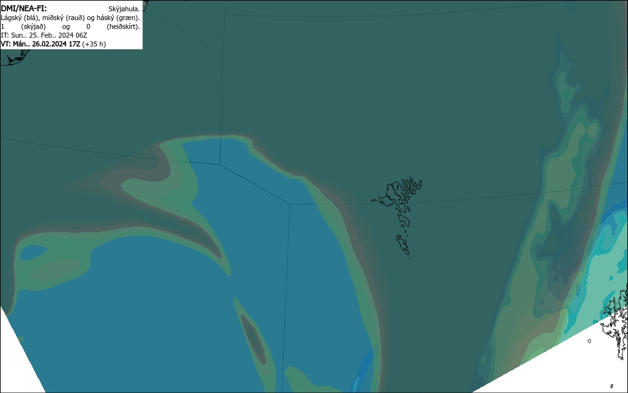The image size is (628, 393).
Task: Click the "IT: Sun.. 25. Feb.. 2024 06Z" line
Action: [44, 35]
